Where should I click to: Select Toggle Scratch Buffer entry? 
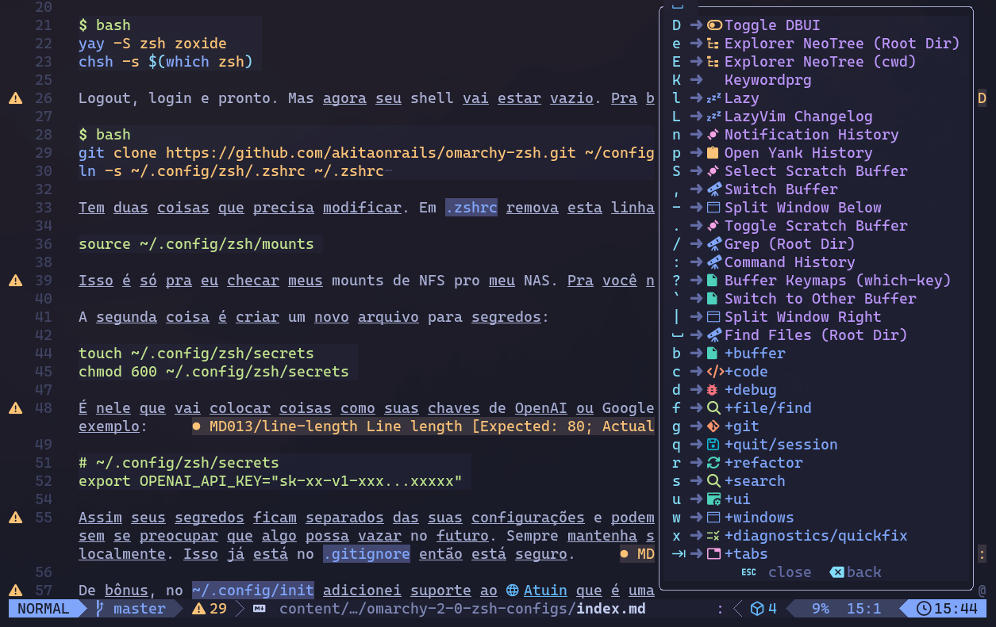point(815,226)
